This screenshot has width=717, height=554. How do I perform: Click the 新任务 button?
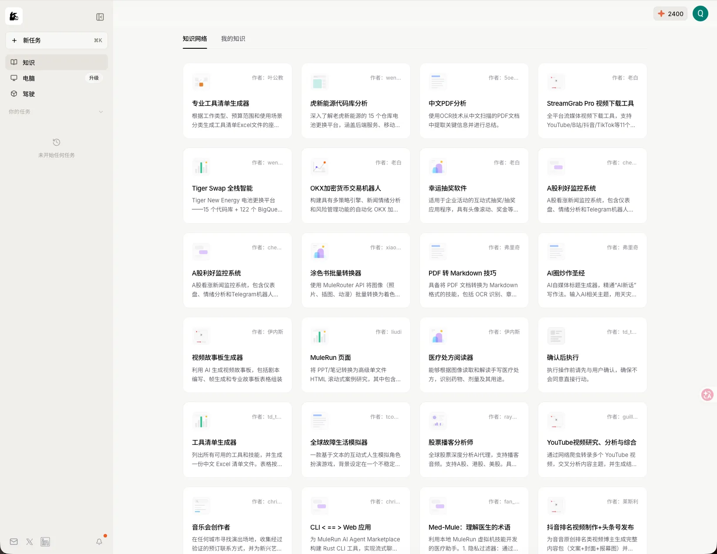pos(57,40)
